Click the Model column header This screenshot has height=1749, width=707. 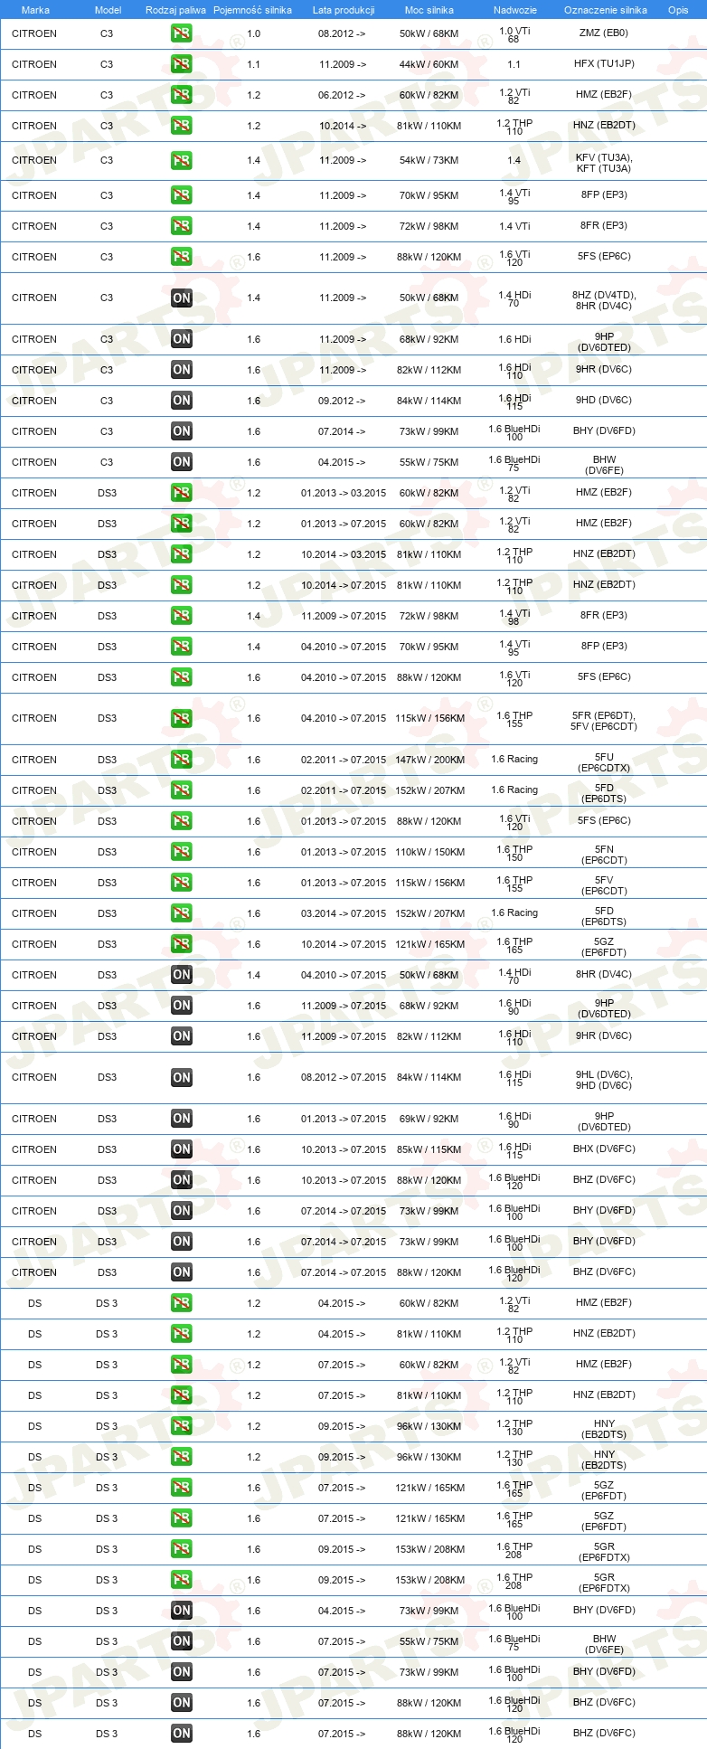[108, 10]
